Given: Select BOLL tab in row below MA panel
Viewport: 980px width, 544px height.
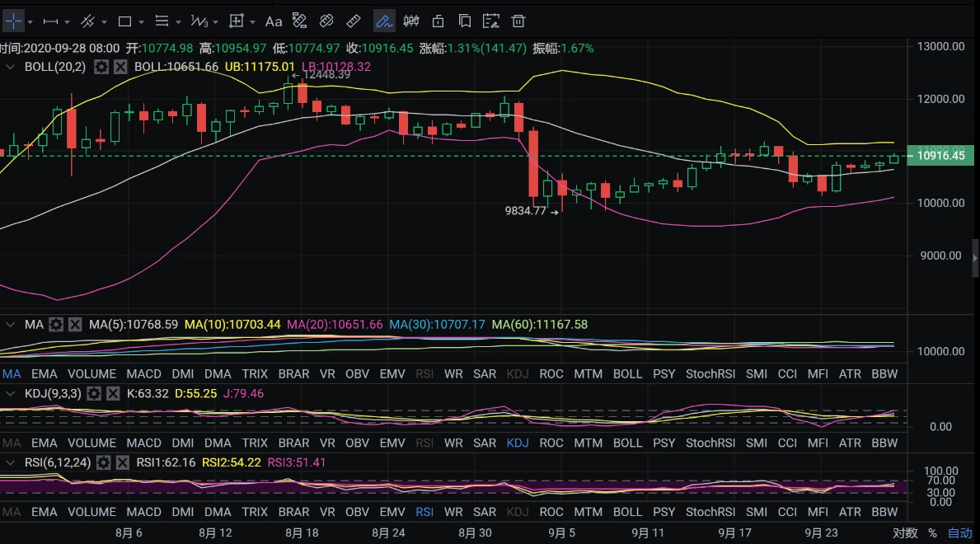Looking at the screenshot, I should click(x=627, y=374).
